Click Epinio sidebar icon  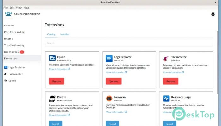(x=6, y=81)
